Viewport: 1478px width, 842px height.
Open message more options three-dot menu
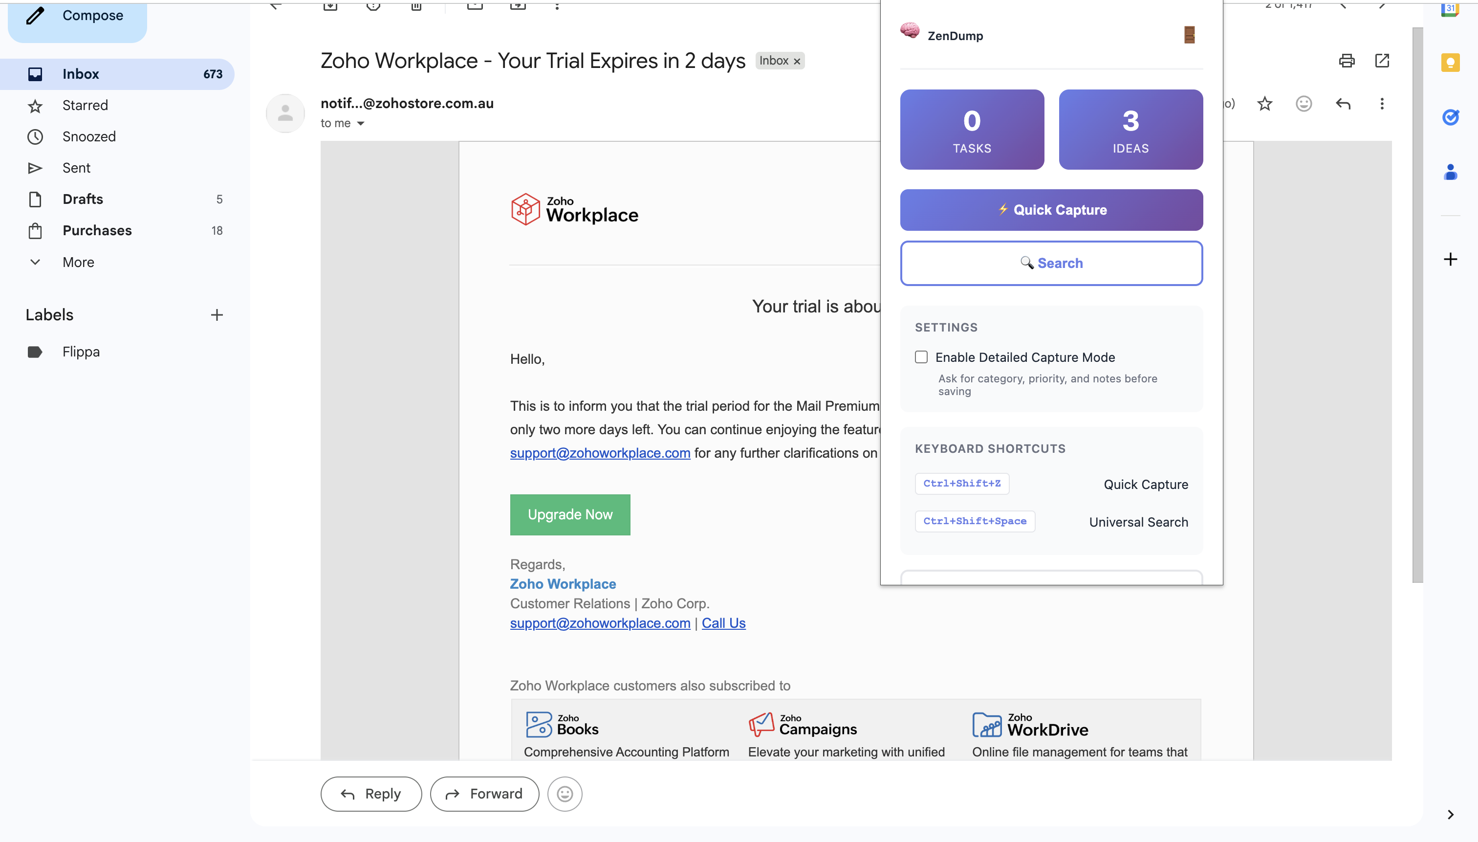1381,104
